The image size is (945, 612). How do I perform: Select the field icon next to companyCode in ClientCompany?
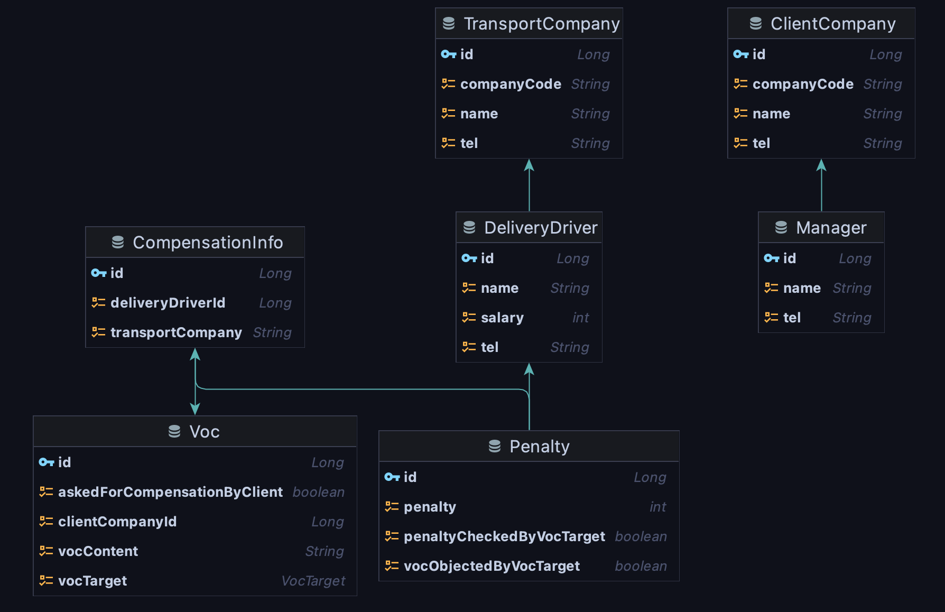tap(741, 84)
